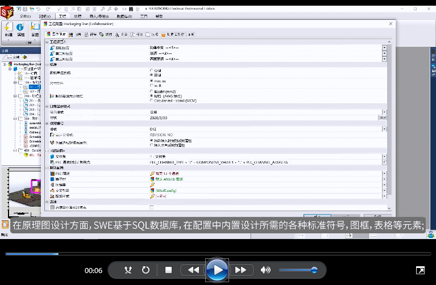
Task: Mute the video with the speaker icon
Action: coord(265,270)
